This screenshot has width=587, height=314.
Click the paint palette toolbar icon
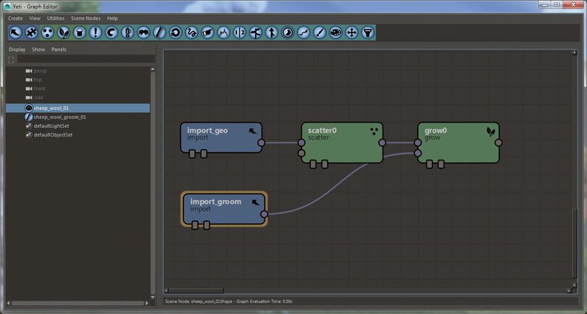pyautogui.click(x=335, y=33)
